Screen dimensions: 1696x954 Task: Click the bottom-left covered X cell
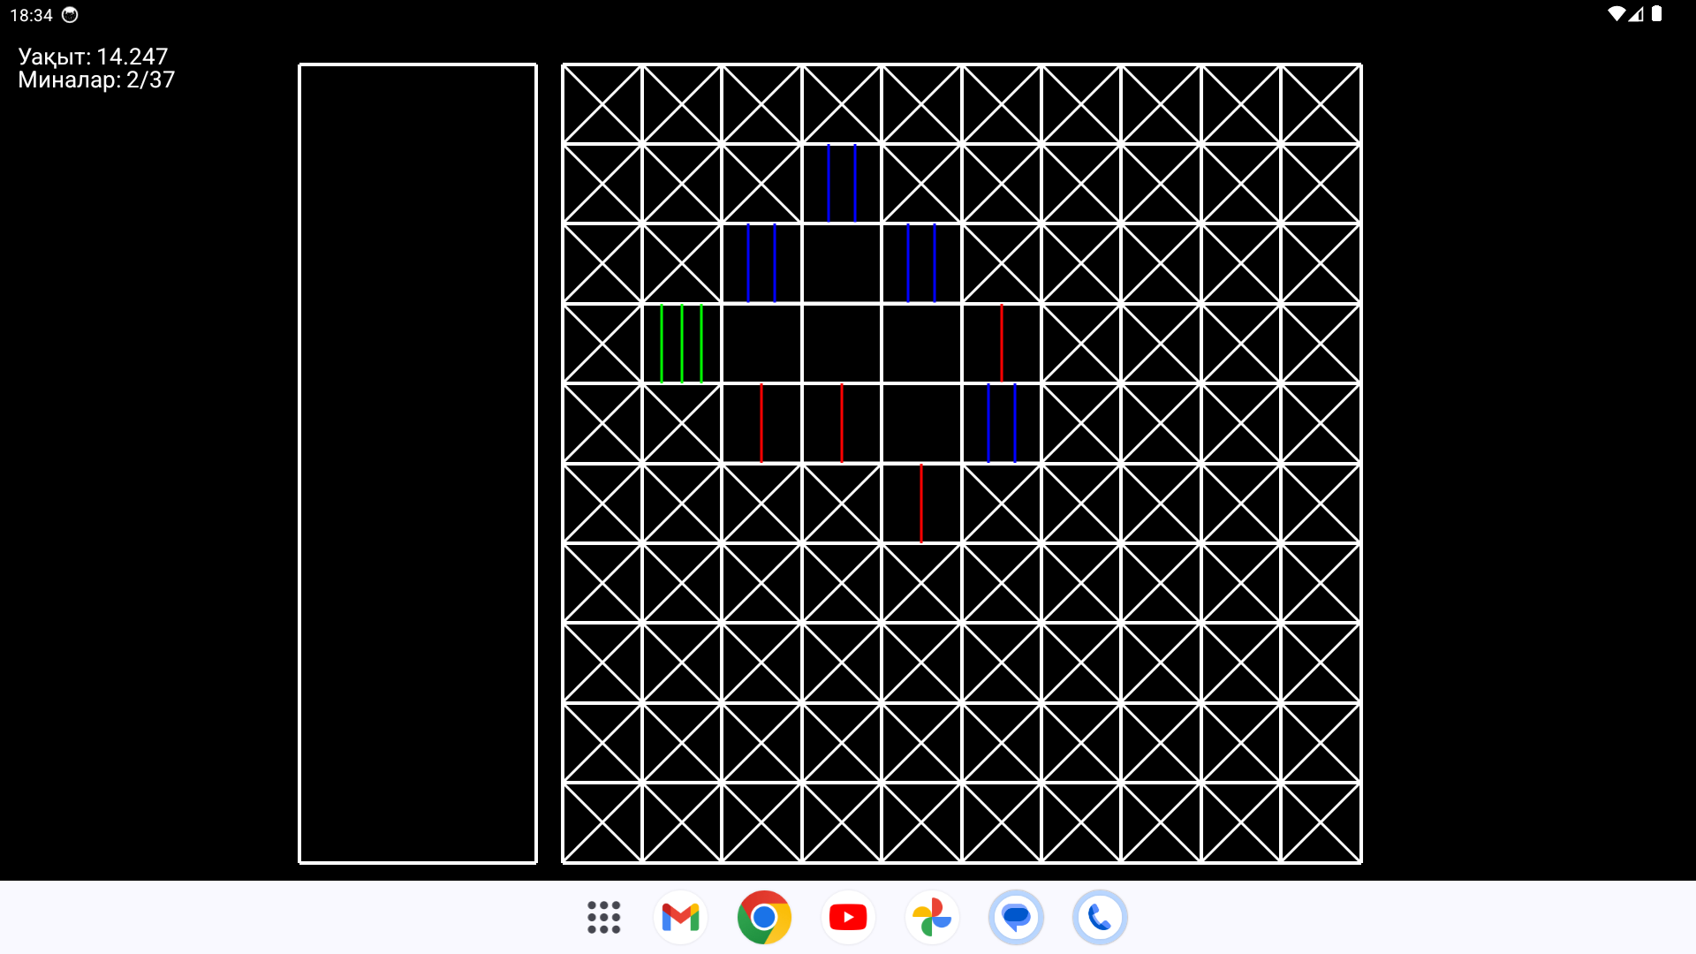[602, 822]
